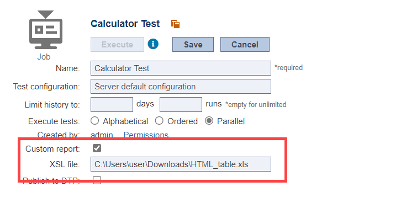Focus the days limit input box
The image size is (406, 203).
[x=112, y=104]
